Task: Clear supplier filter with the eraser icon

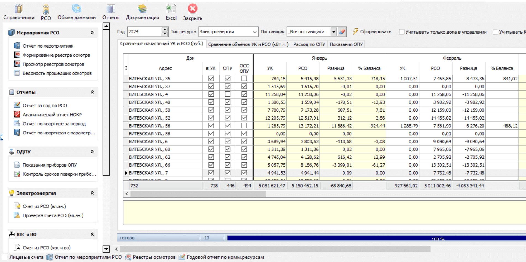Action: click(342, 32)
